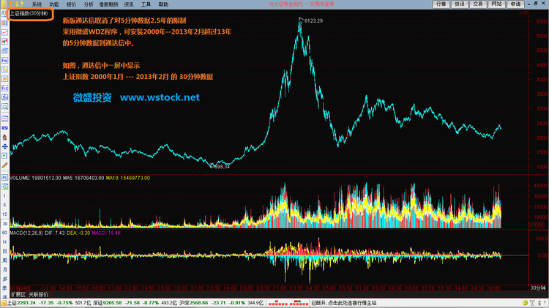Open the Fin company information icon
This screenshot has width=549, height=308.
pyautogui.click(x=4, y=61)
